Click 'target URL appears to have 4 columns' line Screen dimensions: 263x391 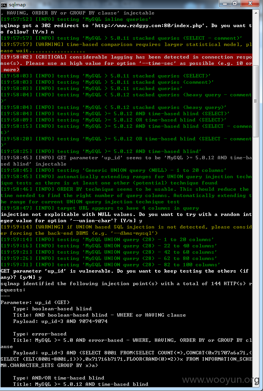click(x=100, y=208)
